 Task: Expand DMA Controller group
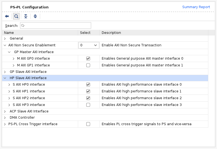(x=5, y=118)
